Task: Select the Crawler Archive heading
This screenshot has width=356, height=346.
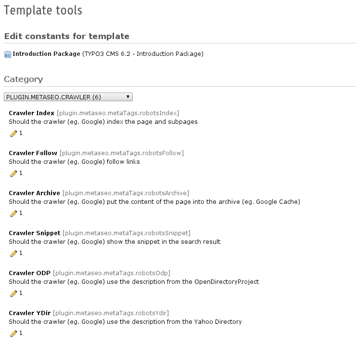Action: pos(34,193)
